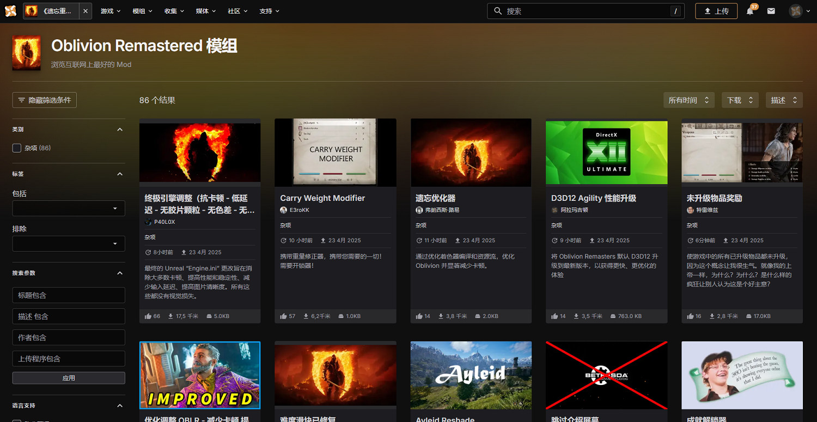Screen dimensions: 817x422
Task: Open the Carry Weight Modifier mod page
Action: [x=322, y=198]
